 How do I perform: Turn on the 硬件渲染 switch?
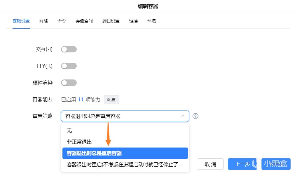(x=69, y=83)
